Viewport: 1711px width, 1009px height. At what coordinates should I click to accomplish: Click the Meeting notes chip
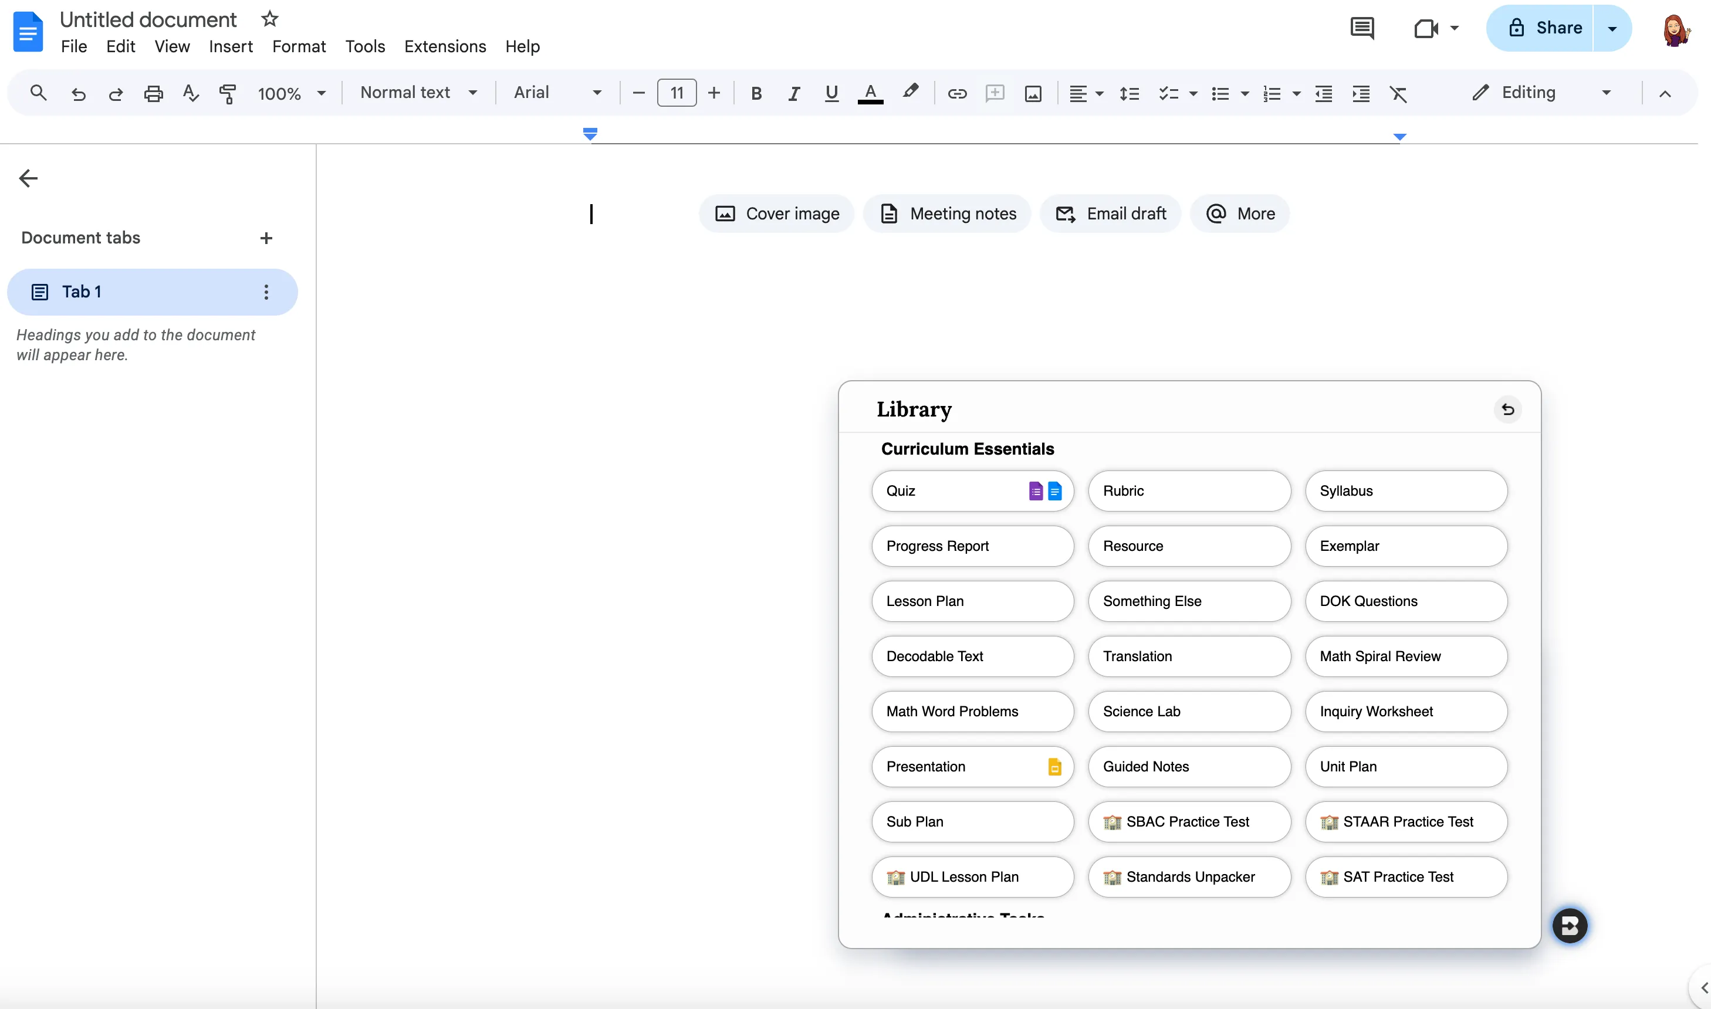(x=947, y=214)
